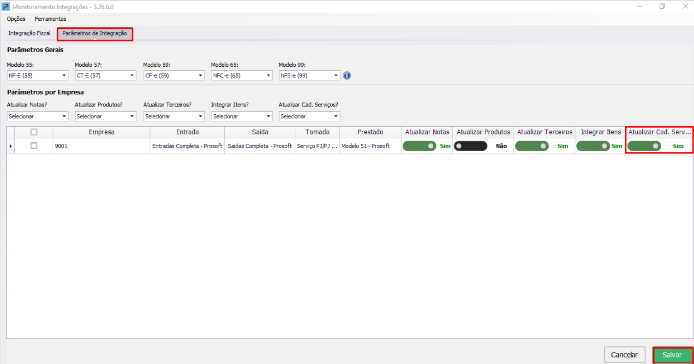
Task: Expand the Atualizar Notas? filter dropdown
Action: pyautogui.click(x=37, y=117)
